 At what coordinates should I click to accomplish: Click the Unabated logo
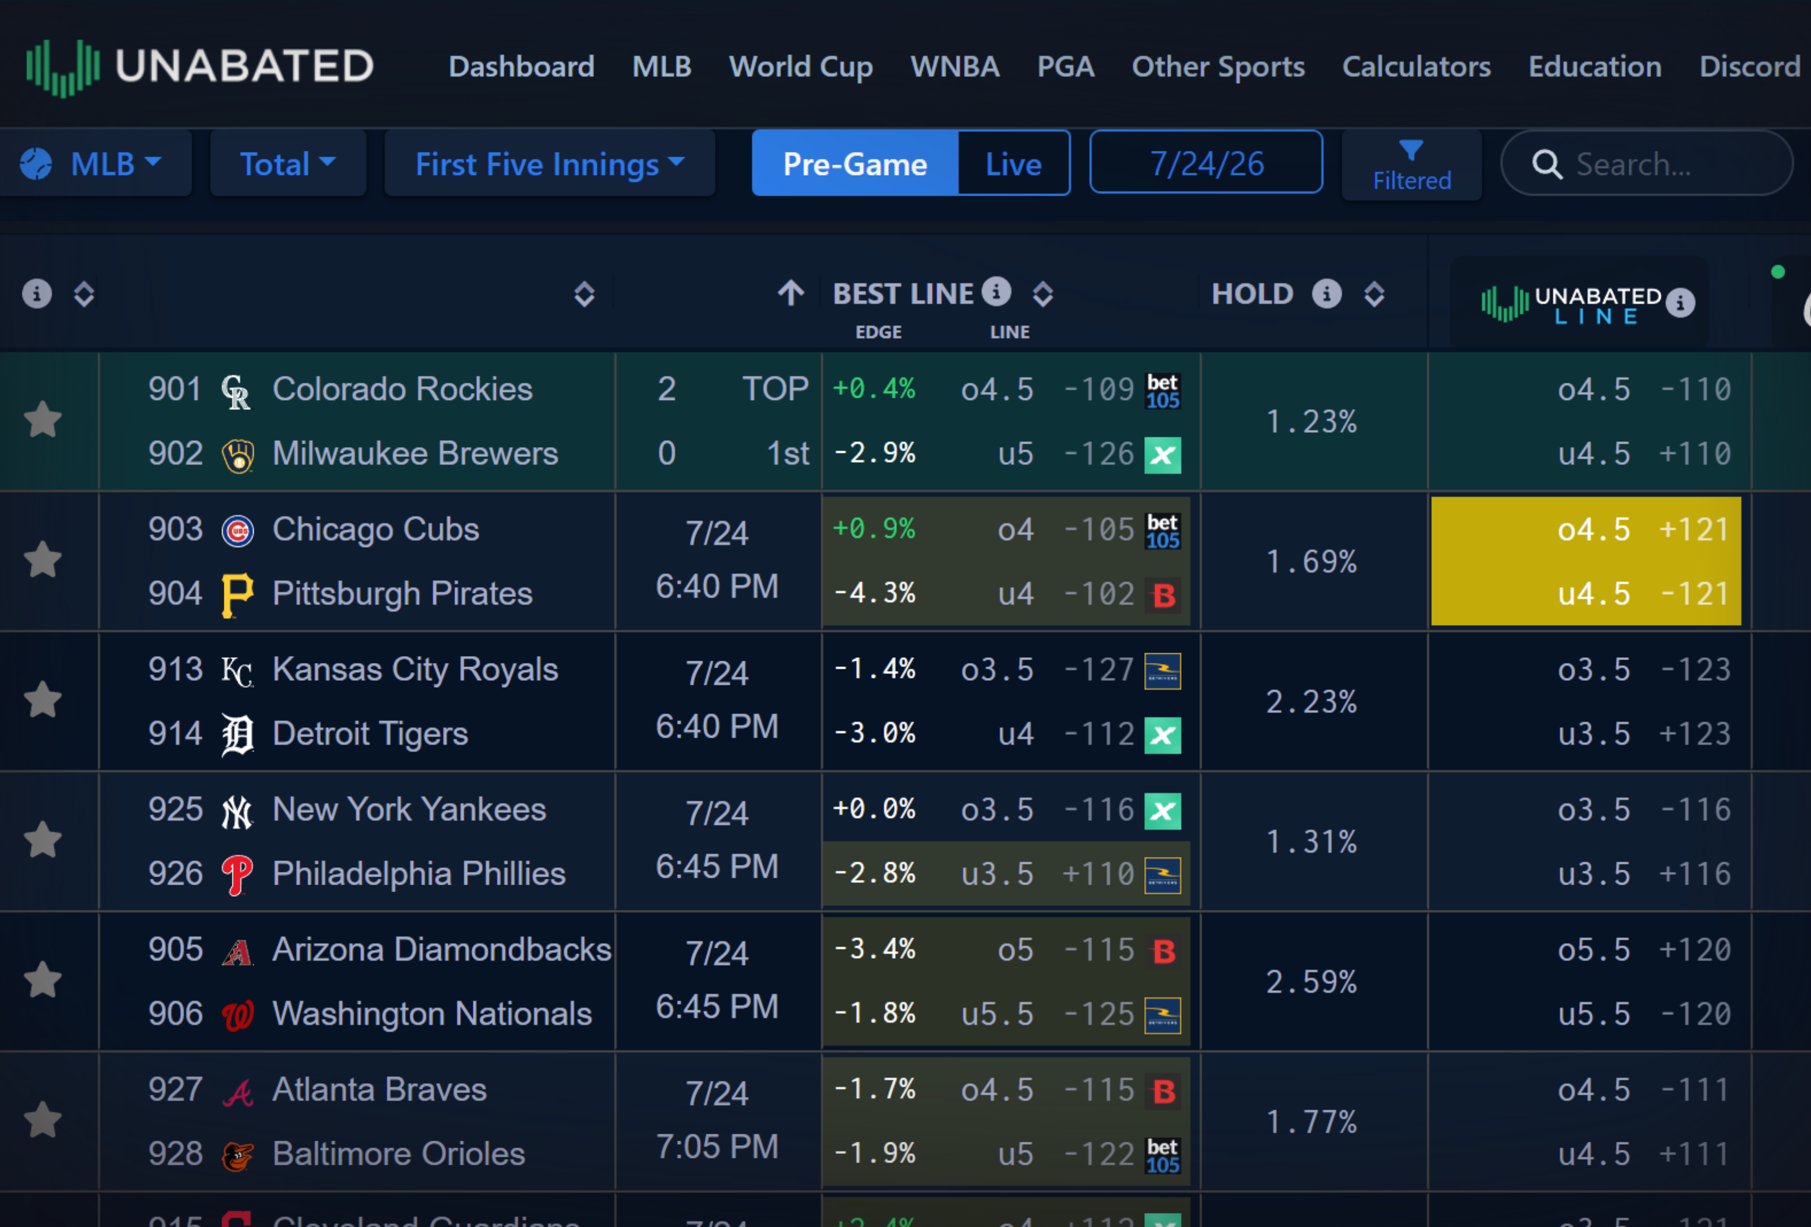coord(200,66)
